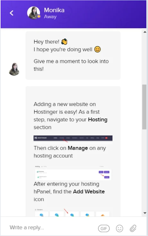
Task: Click the bold Add Website text
Action: (x=89, y=191)
